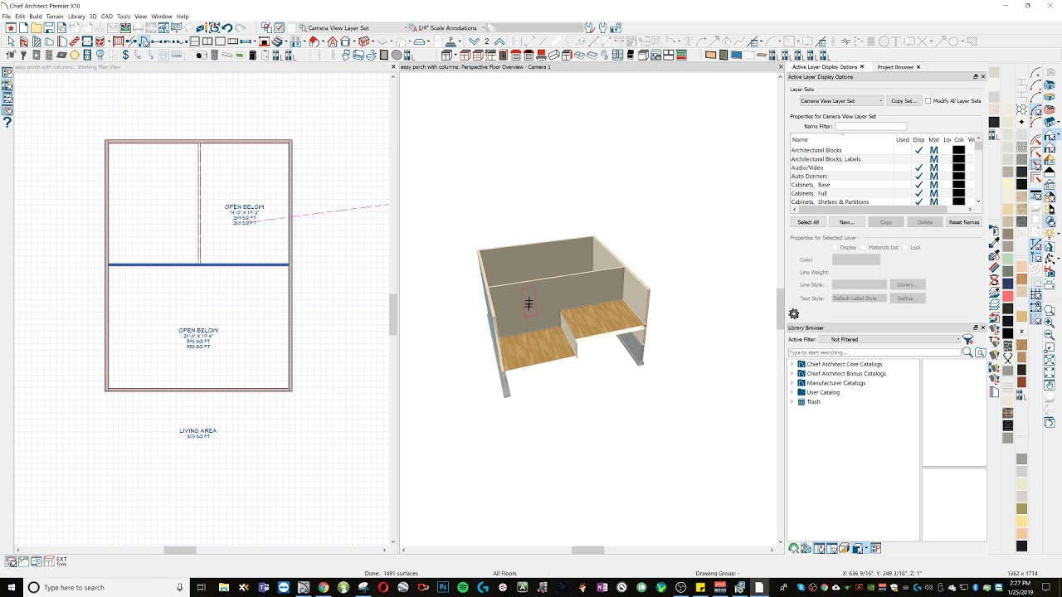Click the Copy Set... button
Viewport: 1062px width, 597px height.
click(904, 100)
